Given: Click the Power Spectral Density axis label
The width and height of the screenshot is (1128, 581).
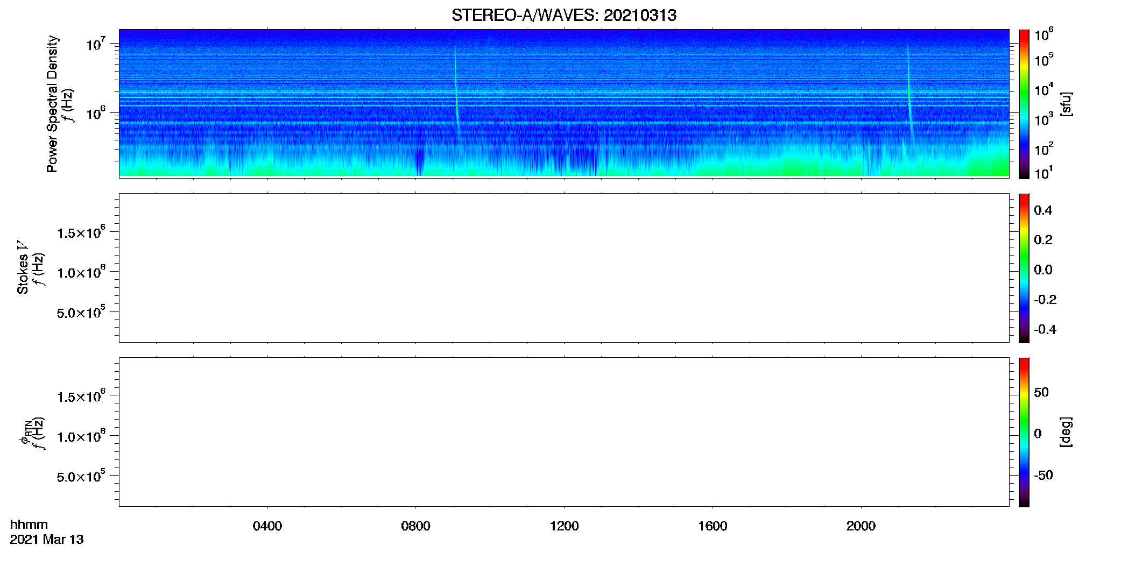Looking at the screenshot, I should tap(52, 104).
